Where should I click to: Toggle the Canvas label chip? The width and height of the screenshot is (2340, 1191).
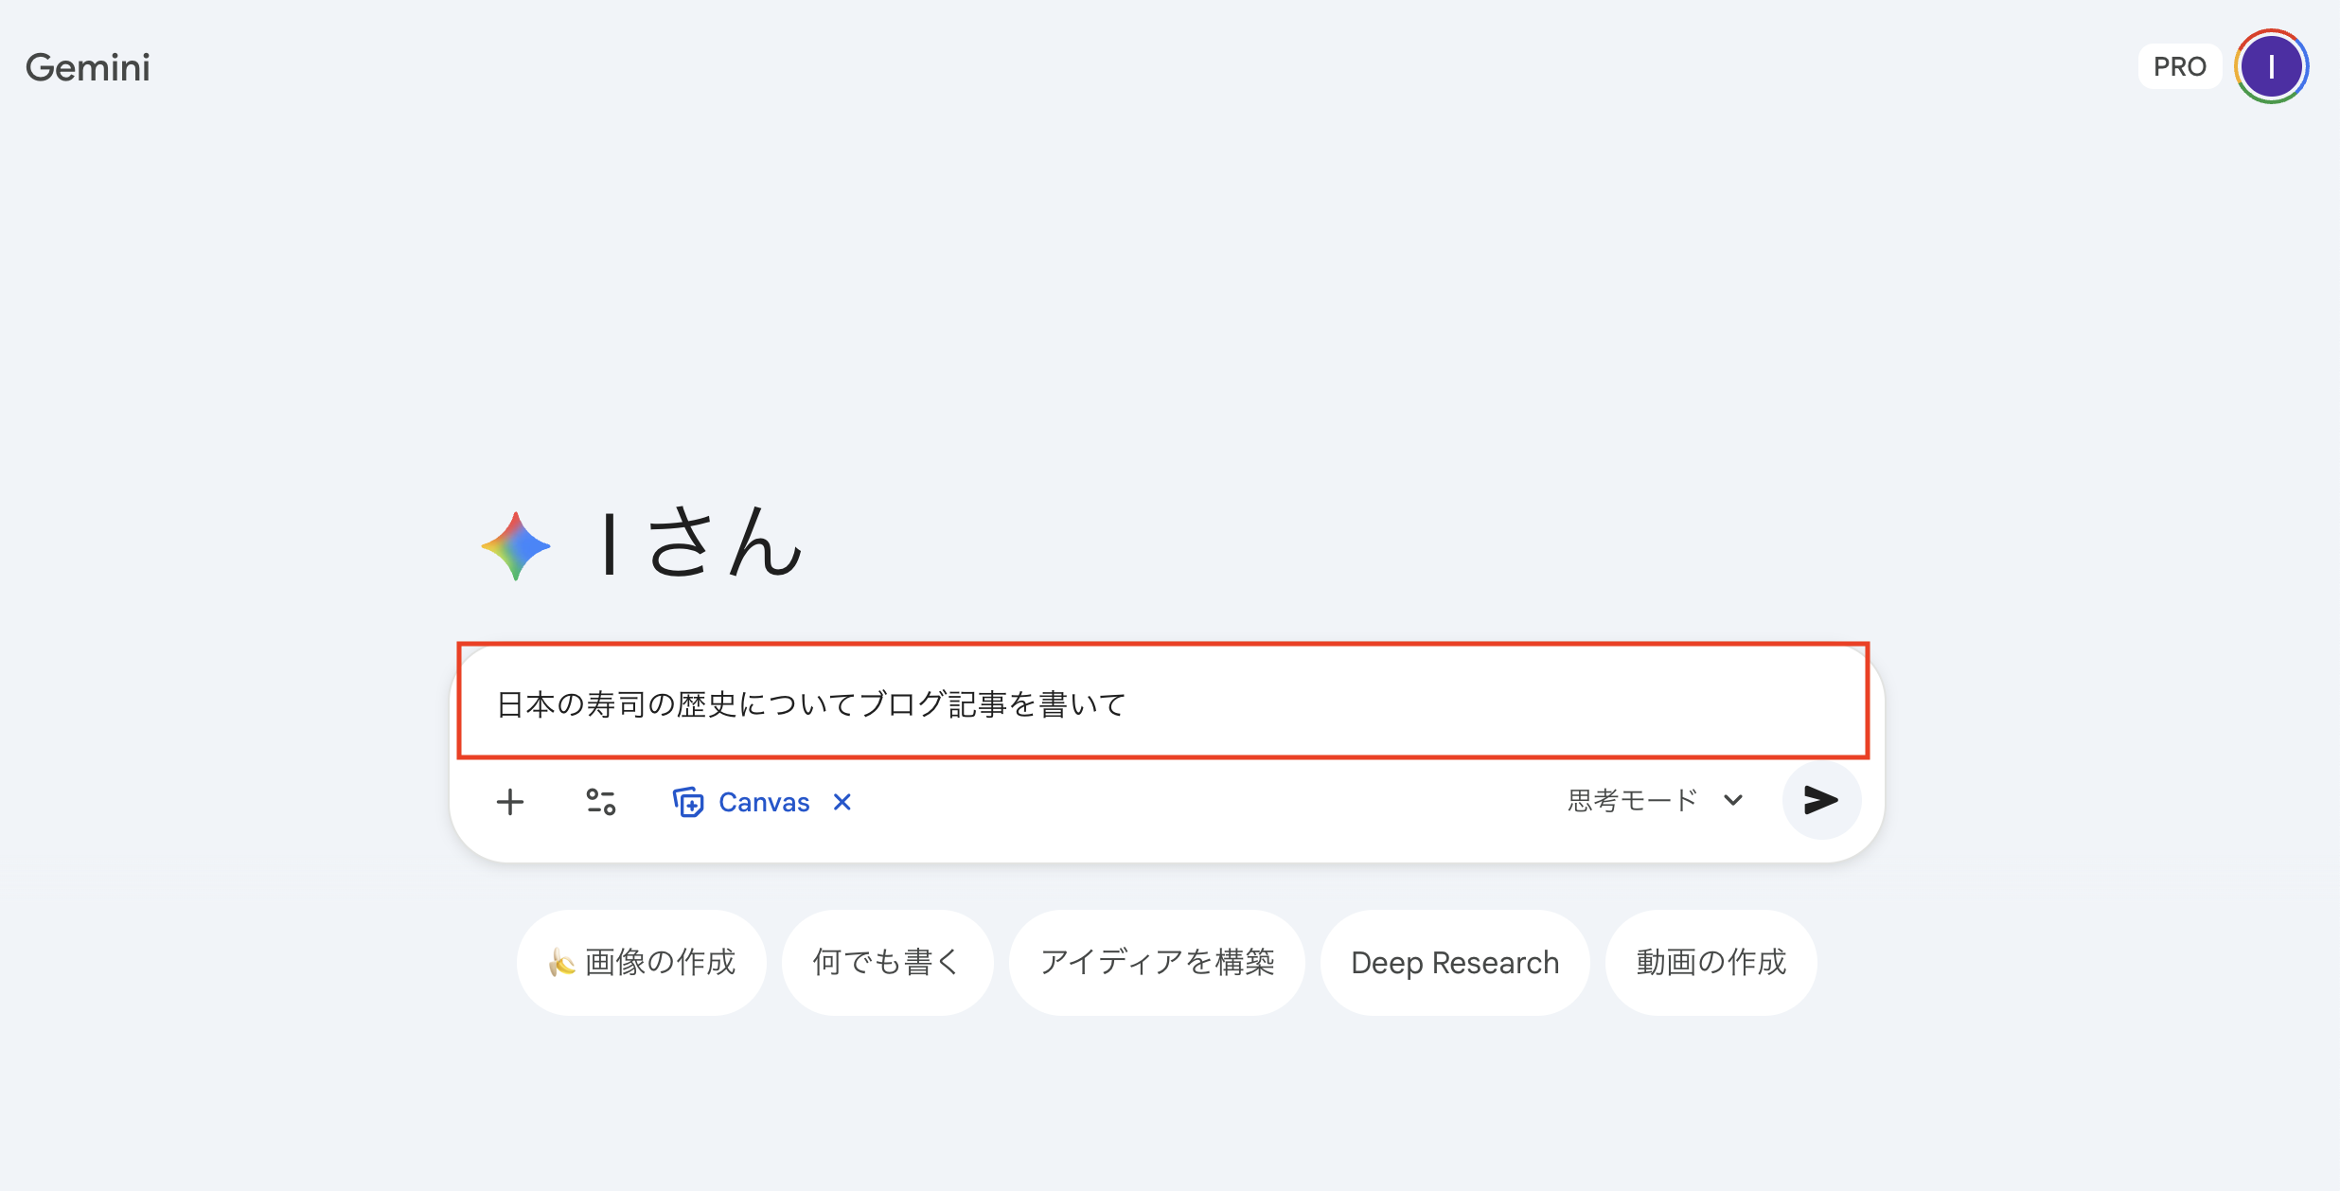pos(763,802)
